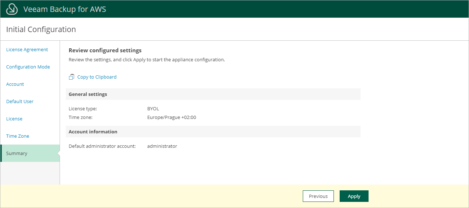Switch to the Account step
This screenshot has height=208, width=469.
[x=15, y=84]
